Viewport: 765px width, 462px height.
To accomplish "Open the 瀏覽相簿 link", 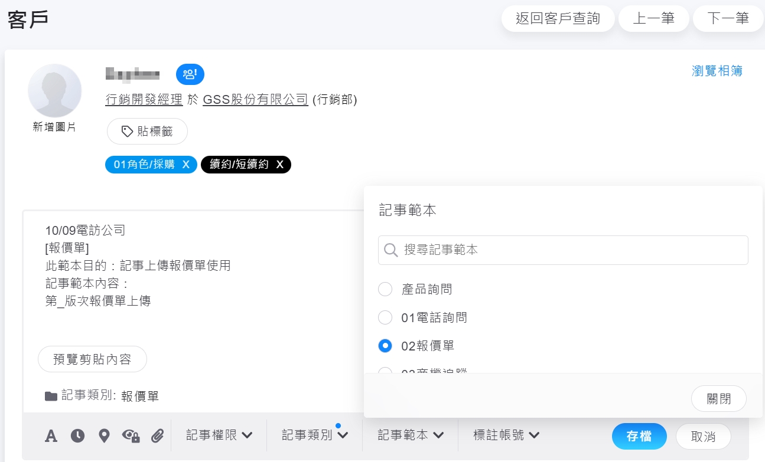I will (717, 71).
